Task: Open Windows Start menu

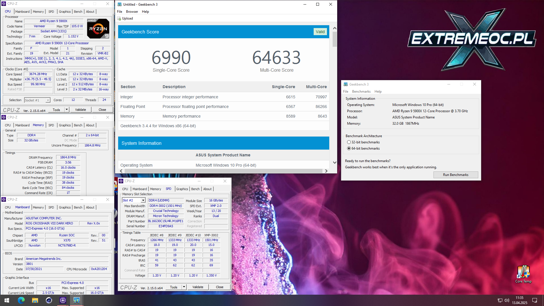Action: pyautogui.click(x=7, y=300)
